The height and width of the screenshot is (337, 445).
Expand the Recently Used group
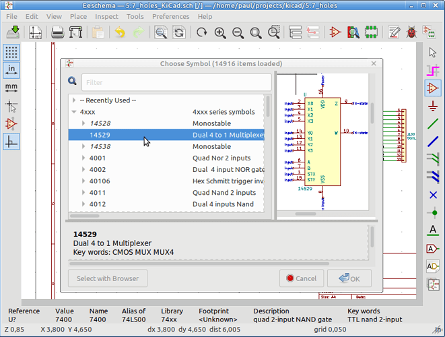click(74, 100)
